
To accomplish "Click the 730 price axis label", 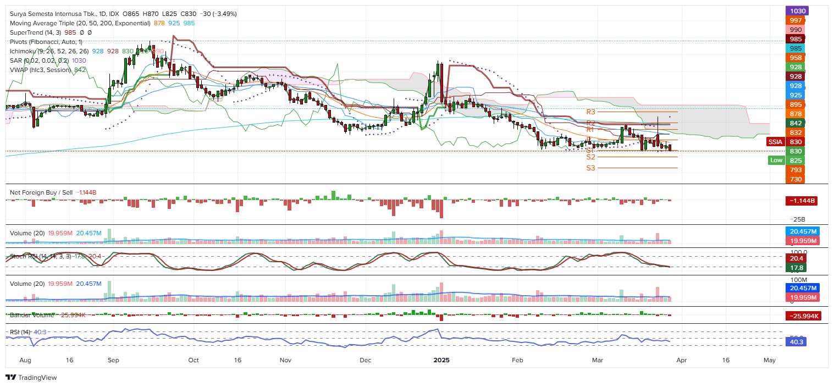I will (x=796, y=179).
